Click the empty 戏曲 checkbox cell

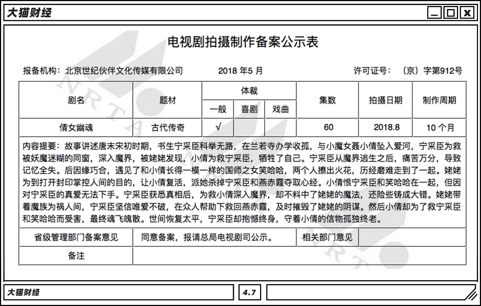[280, 127]
